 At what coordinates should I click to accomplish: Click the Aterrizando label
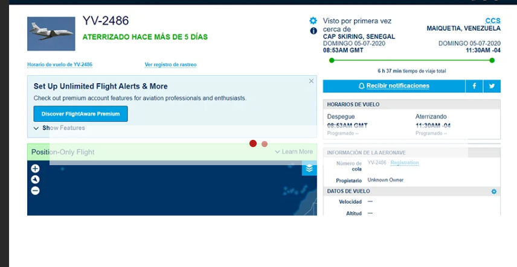point(431,116)
